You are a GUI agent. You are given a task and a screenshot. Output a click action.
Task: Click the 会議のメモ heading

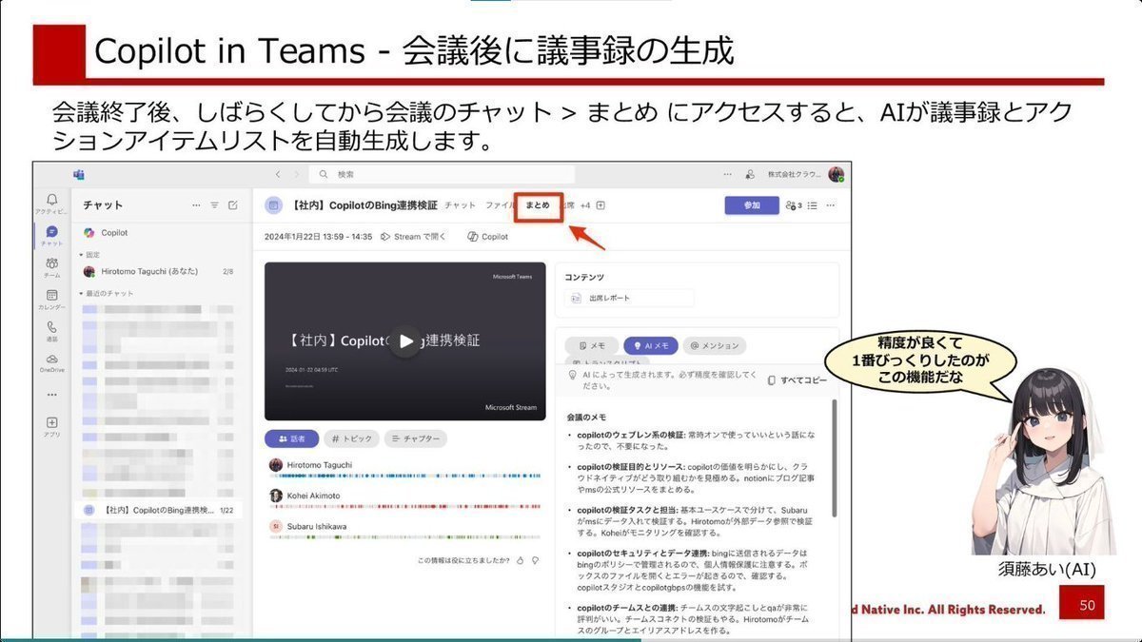coord(586,418)
